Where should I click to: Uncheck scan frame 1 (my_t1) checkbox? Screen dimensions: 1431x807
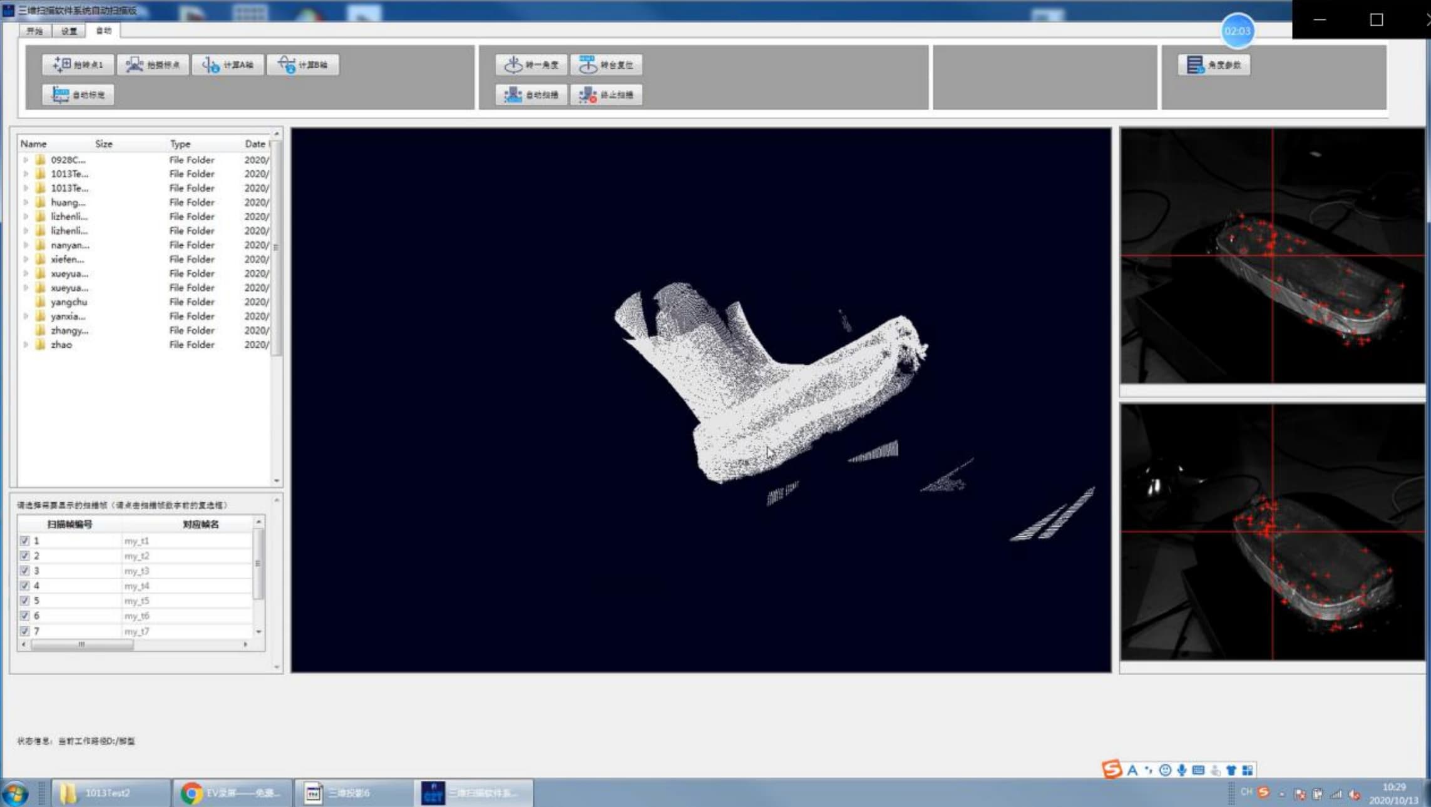click(24, 541)
